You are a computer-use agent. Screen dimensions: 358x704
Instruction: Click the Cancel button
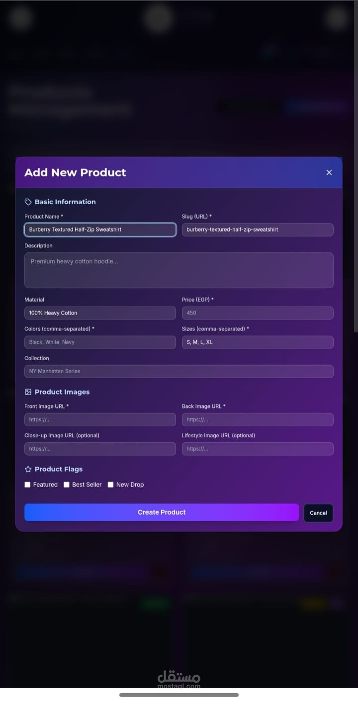[x=318, y=513]
